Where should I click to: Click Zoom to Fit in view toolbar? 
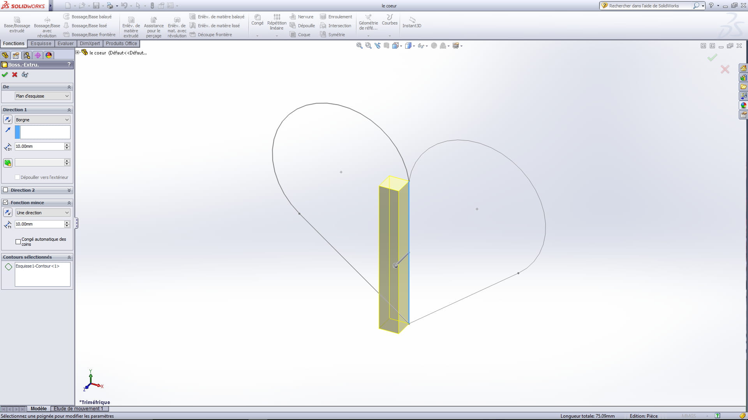pos(359,45)
